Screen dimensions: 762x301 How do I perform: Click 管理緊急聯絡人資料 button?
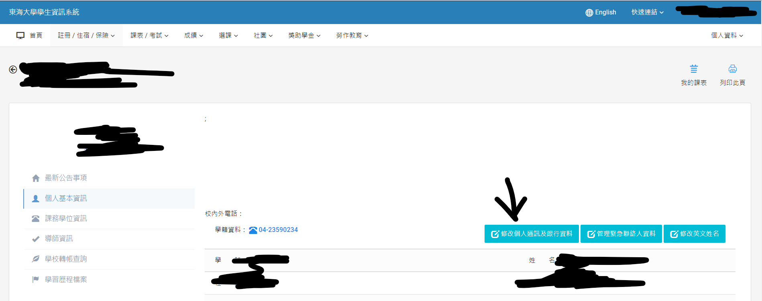(x=621, y=234)
